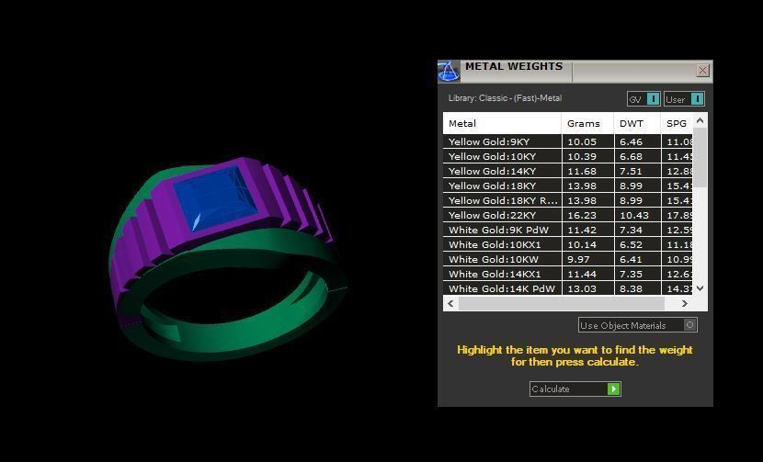Screen dimensions: 763x462
Task: Click the Metal Weights panel logo icon
Action: coord(449,71)
